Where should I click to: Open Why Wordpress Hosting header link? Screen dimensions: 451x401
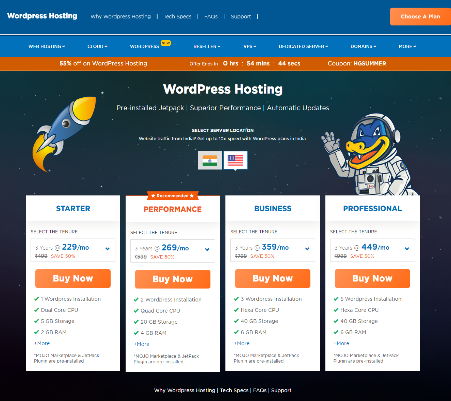click(120, 17)
